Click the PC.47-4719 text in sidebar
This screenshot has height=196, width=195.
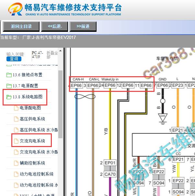[x=37, y=55]
